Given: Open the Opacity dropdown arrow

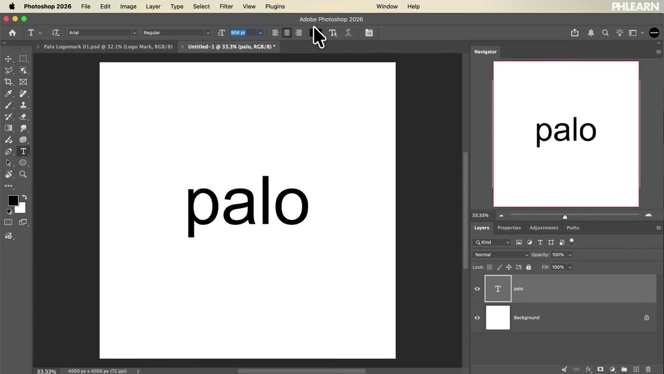Looking at the screenshot, I should (570, 255).
